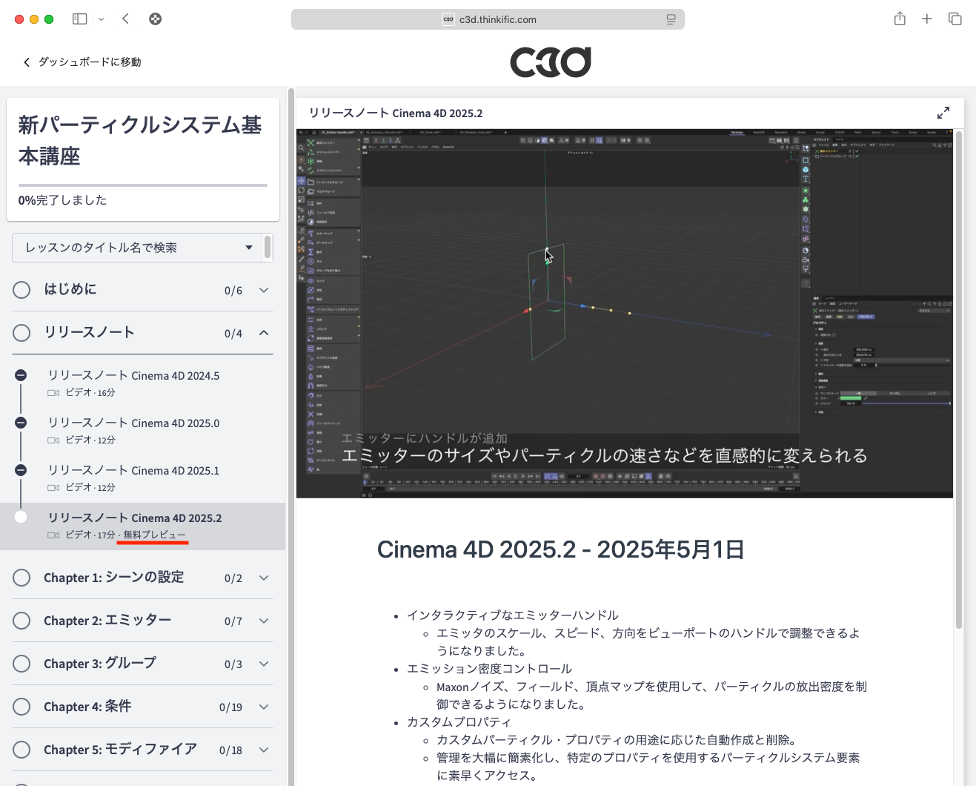
Task: Expand the はじめに section chevron
Action: point(264,290)
